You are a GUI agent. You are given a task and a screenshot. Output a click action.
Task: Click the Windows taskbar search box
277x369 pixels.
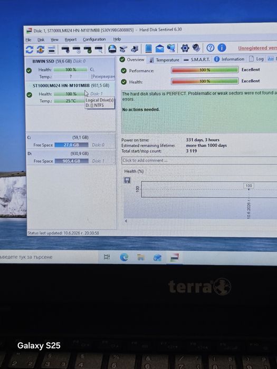point(49,257)
